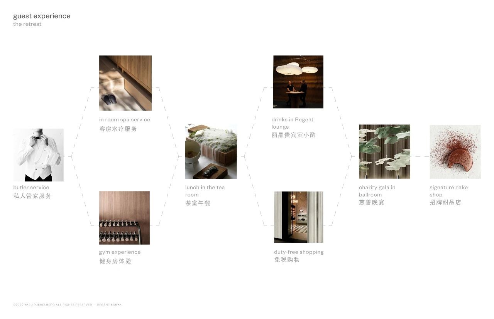494x319 pixels.
Task: Select the 'butler service' caption
Action: (31, 188)
